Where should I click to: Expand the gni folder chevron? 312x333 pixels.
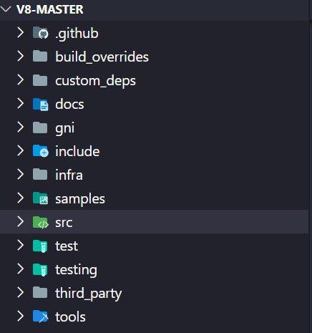(21, 127)
